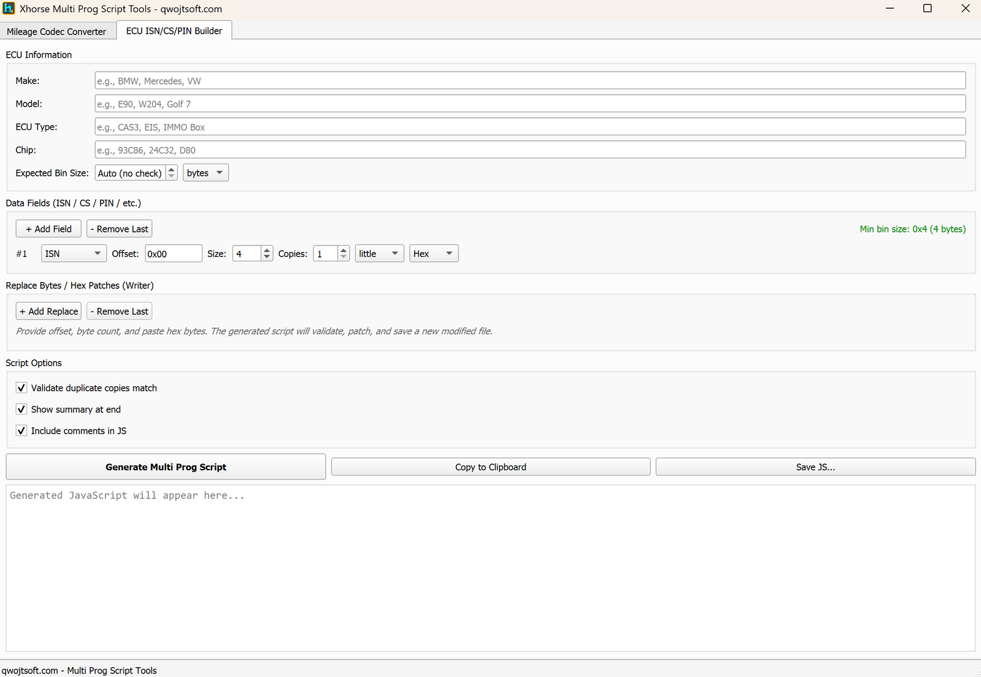Increase Expected Bin Size with up arrow
This screenshot has height=677, width=981.
click(172, 169)
